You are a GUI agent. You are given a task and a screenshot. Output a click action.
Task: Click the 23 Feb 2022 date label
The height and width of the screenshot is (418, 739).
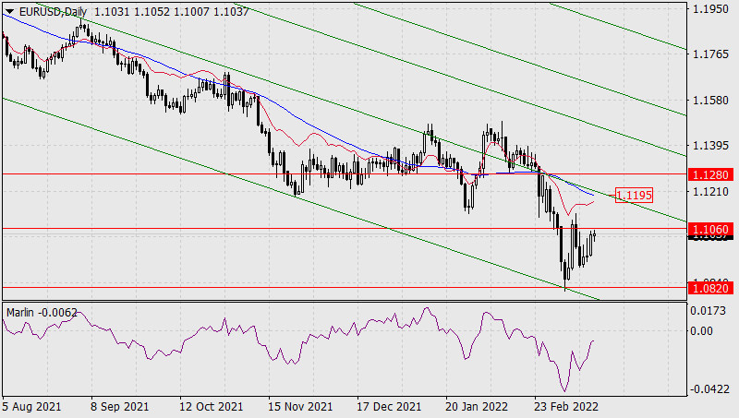[566, 407]
